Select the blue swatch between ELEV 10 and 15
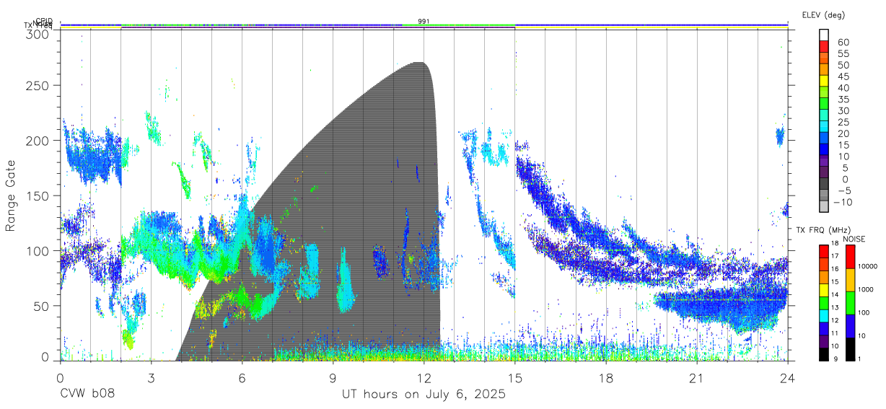 coord(824,150)
